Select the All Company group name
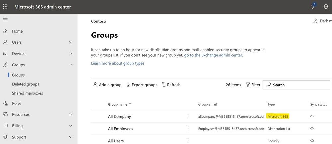 click(x=119, y=116)
